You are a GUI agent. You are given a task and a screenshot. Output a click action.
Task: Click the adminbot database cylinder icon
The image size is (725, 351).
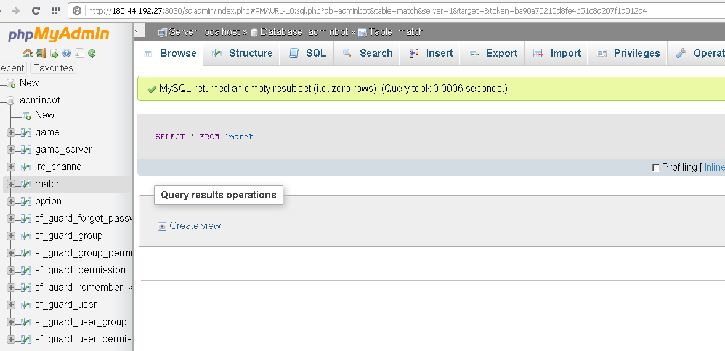coord(11,100)
